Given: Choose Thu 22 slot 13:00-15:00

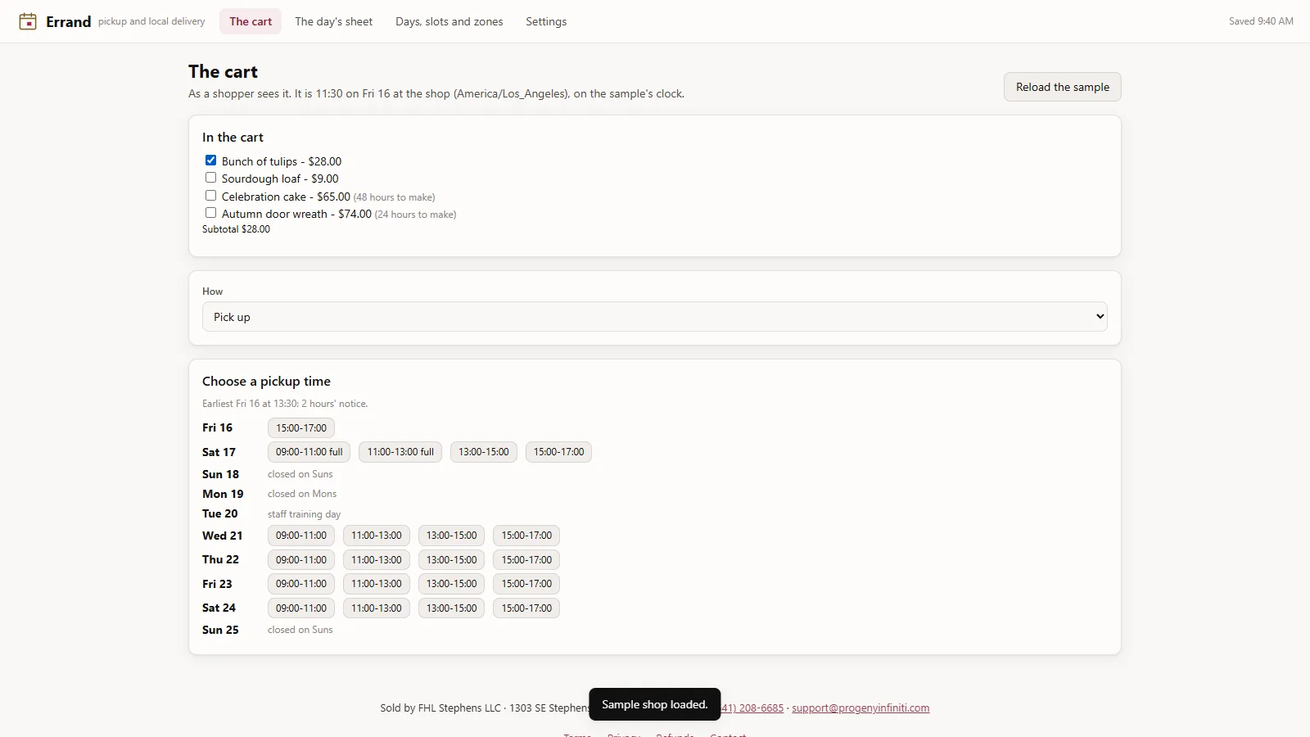Looking at the screenshot, I should click(452, 560).
